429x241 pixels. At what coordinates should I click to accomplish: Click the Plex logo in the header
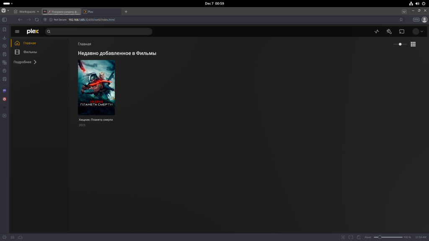point(33,31)
